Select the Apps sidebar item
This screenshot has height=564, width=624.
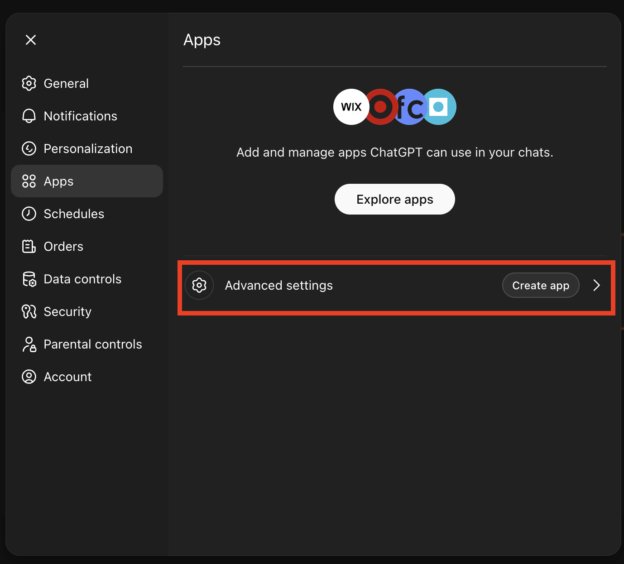[x=87, y=181]
